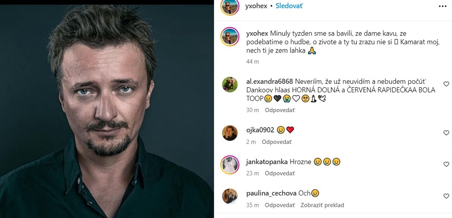
Task: Open paulina_cechova username link
Action: (x=271, y=193)
